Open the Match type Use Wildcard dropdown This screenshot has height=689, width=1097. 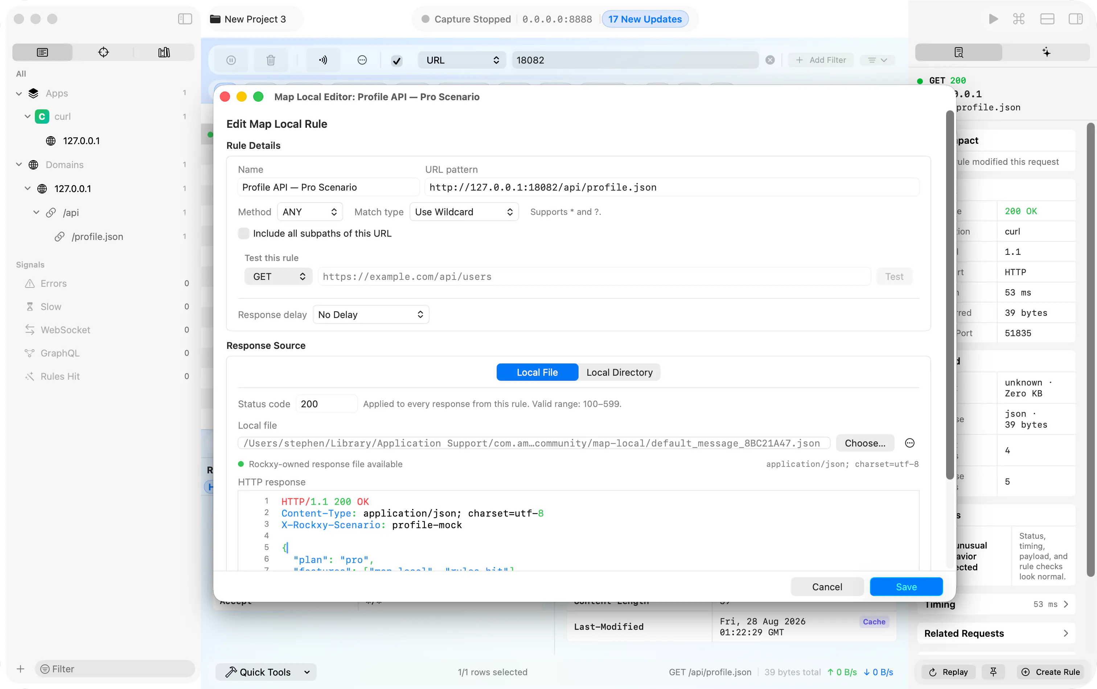464,212
